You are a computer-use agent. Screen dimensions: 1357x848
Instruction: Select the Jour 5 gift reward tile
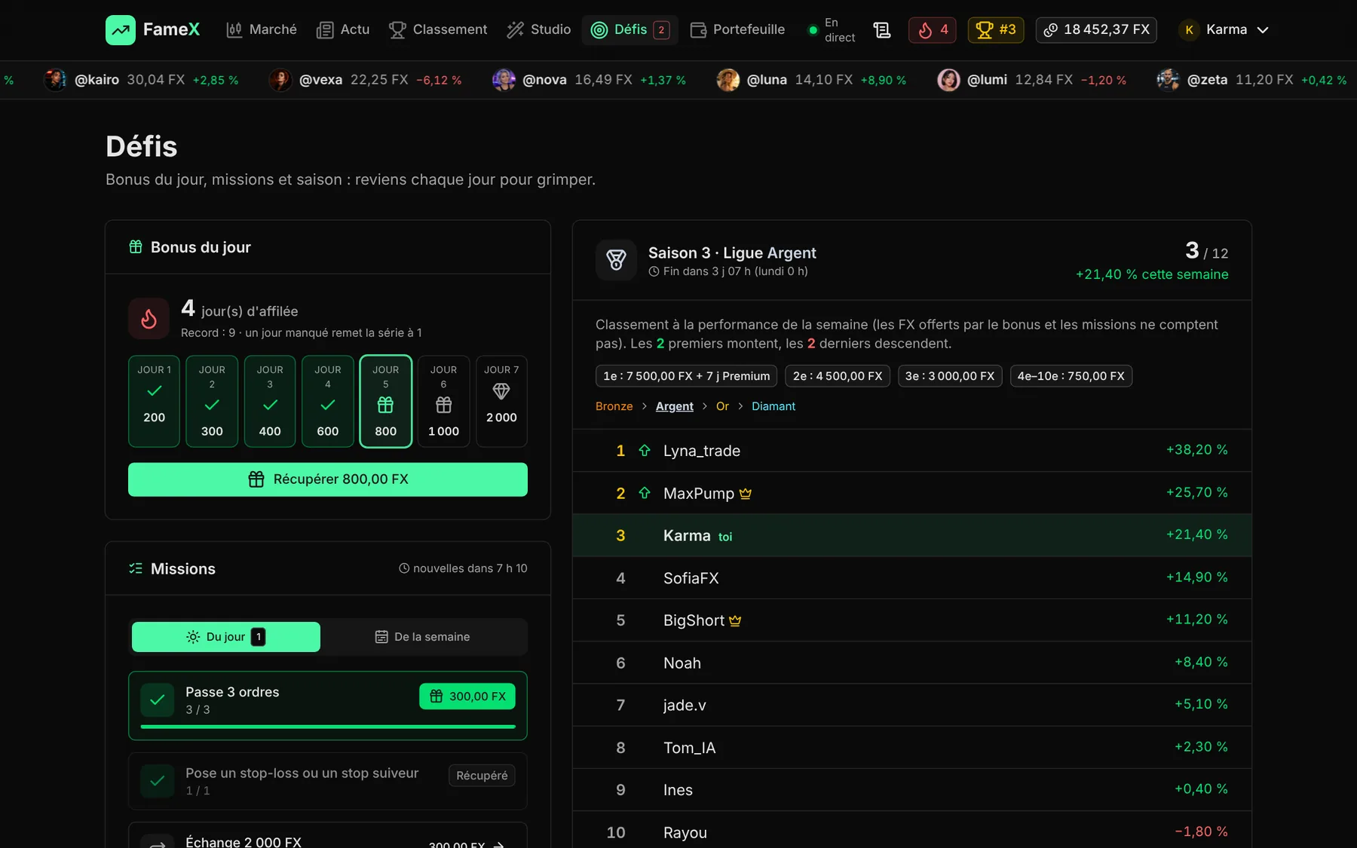tap(385, 401)
